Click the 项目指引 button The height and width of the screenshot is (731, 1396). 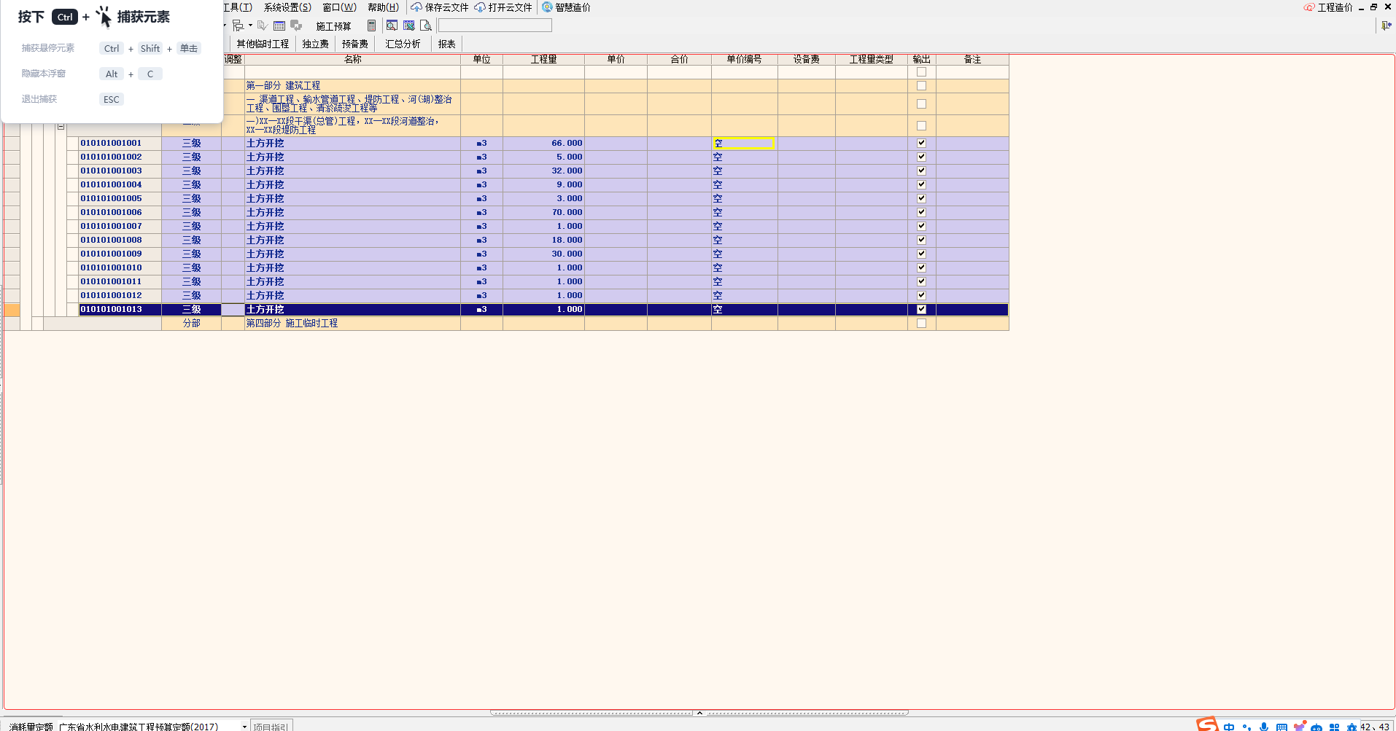click(x=271, y=727)
